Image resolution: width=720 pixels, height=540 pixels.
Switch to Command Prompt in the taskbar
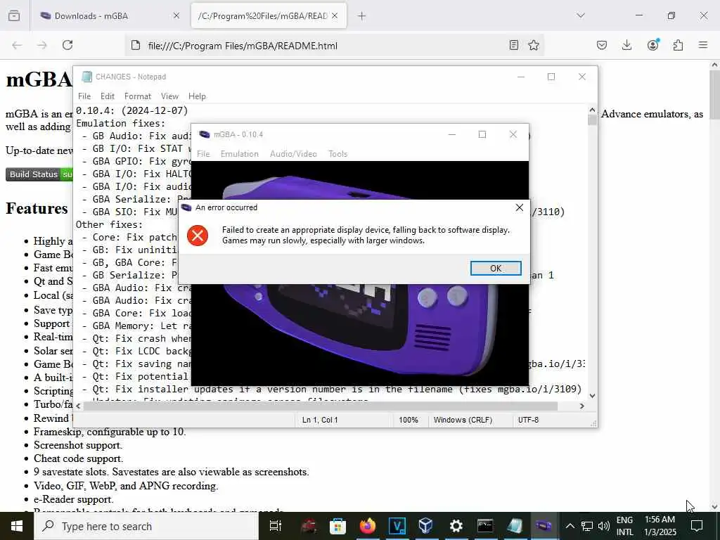coord(485,526)
